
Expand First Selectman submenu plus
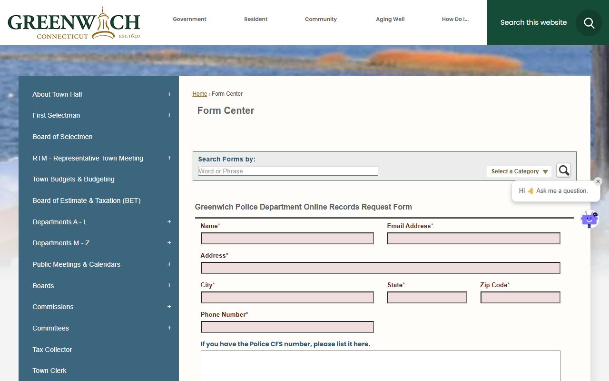coord(169,115)
